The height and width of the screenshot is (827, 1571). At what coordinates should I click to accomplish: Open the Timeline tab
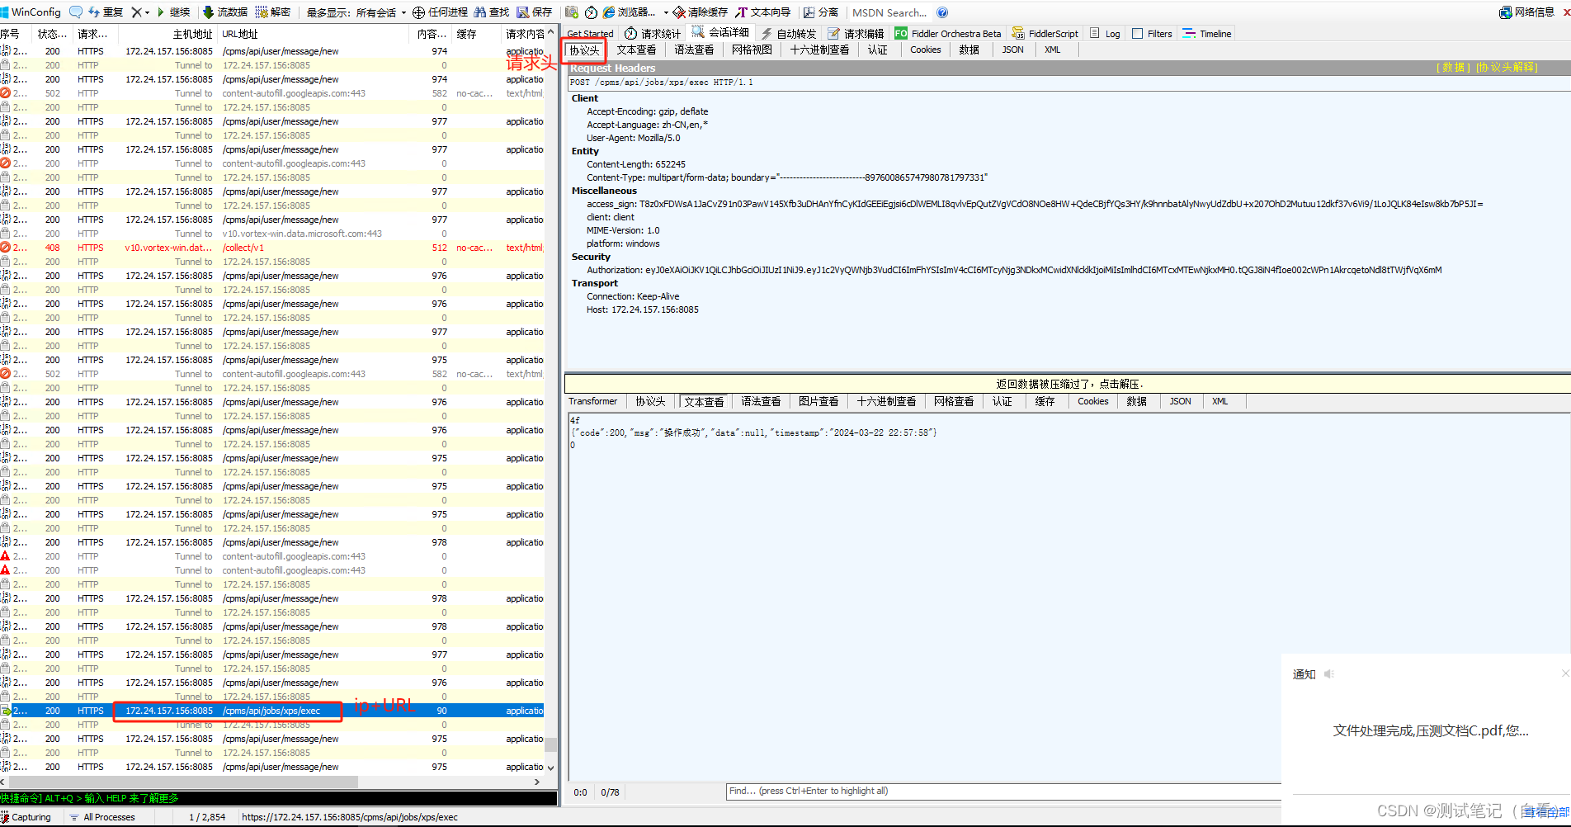(x=1207, y=34)
